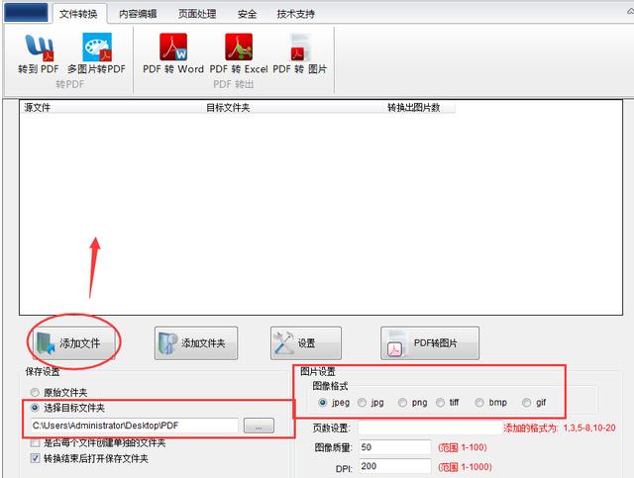
Task: Select the PDF 转 图片 ribbon tool
Action: (x=299, y=53)
